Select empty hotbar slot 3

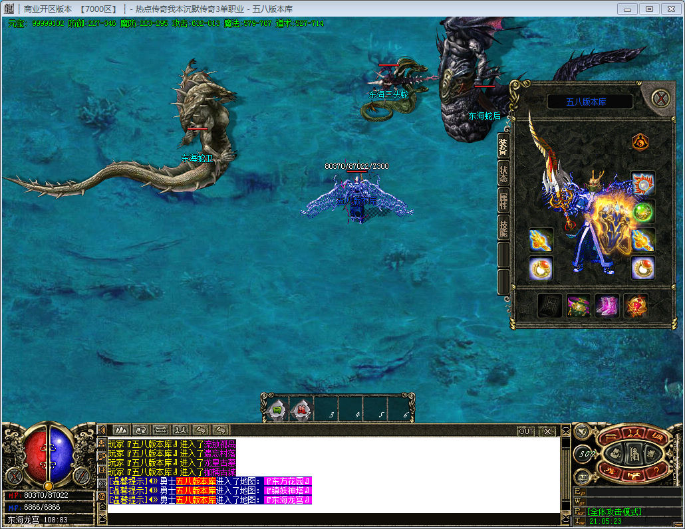[327, 410]
